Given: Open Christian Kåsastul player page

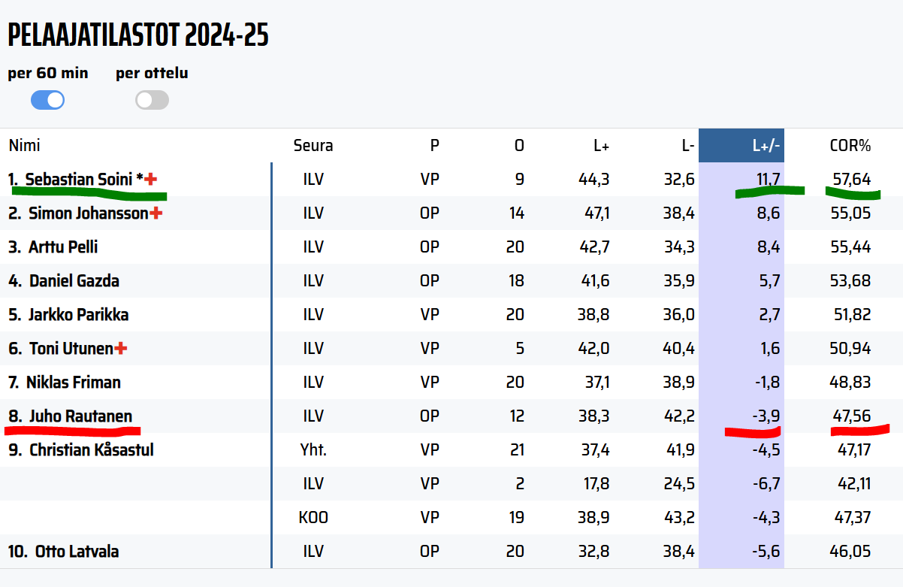Looking at the screenshot, I should tap(92, 450).
